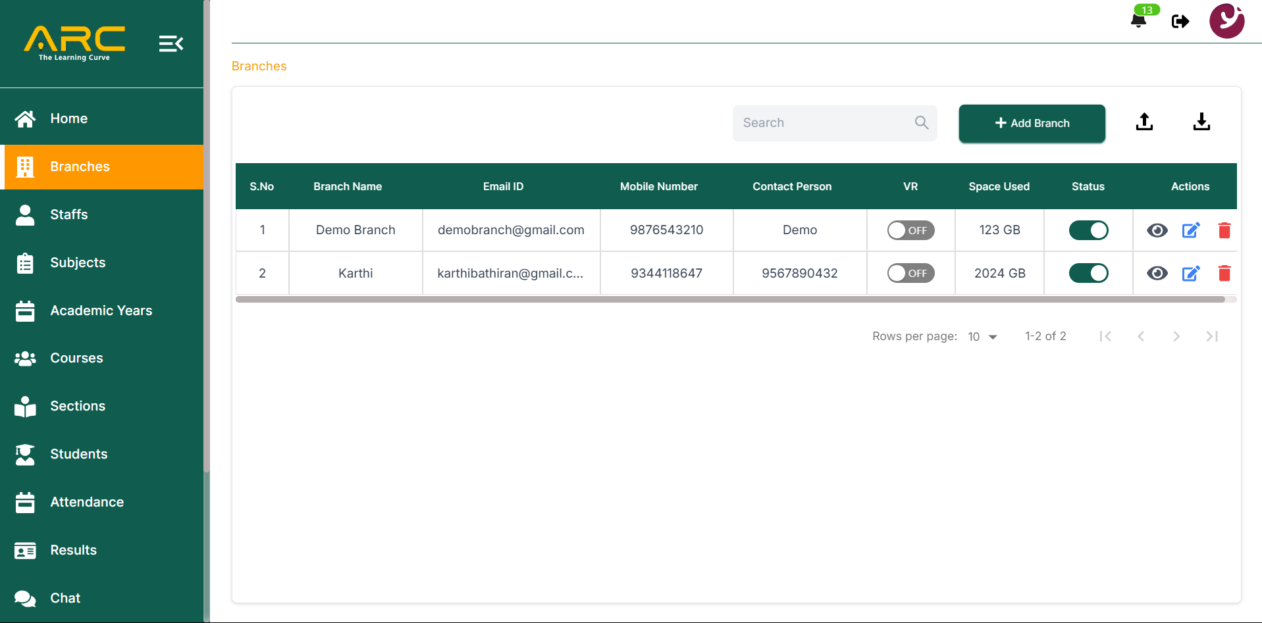
Task: Click the download icon in the toolbar
Action: point(1201,122)
